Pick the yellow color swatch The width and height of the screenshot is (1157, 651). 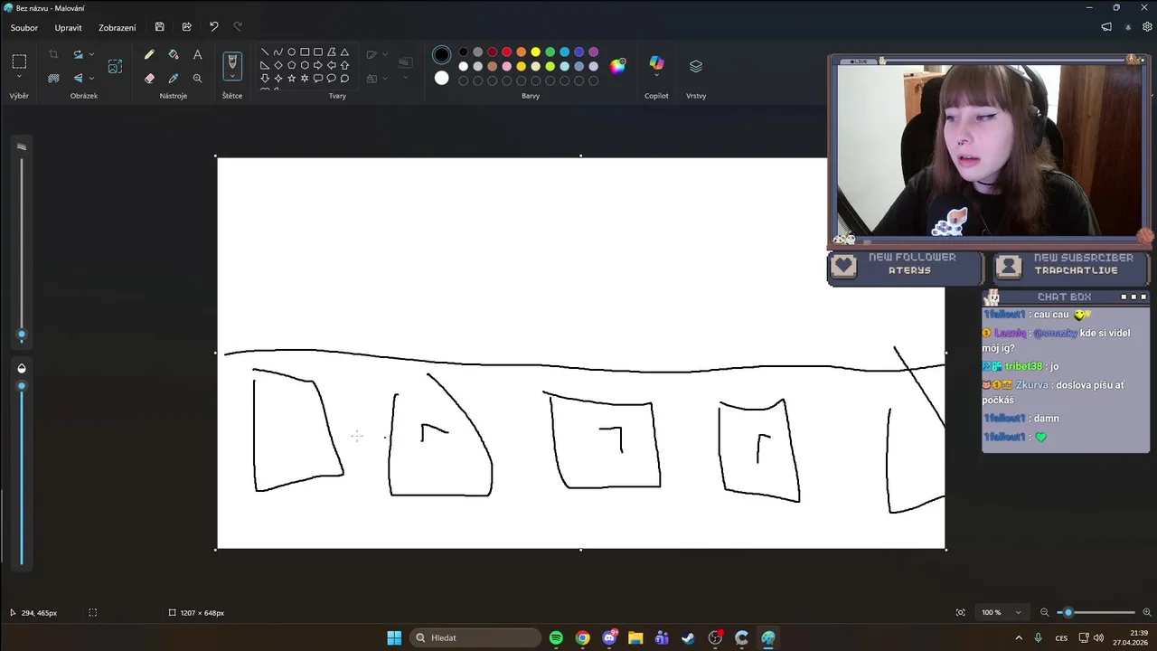coord(536,52)
